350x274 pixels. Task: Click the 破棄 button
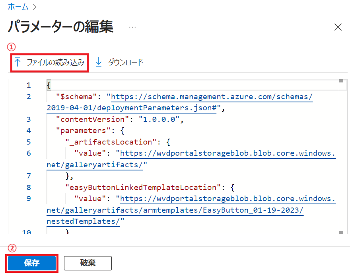(x=88, y=263)
